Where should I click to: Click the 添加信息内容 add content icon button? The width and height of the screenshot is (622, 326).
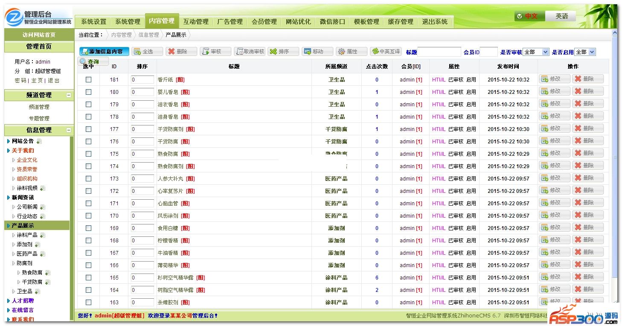pyautogui.click(x=104, y=52)
